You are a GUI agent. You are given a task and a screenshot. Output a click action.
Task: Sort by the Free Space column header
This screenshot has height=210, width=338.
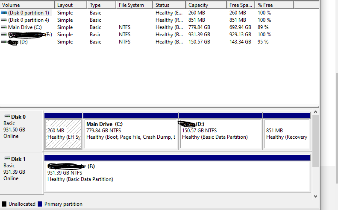click(241, 5)
